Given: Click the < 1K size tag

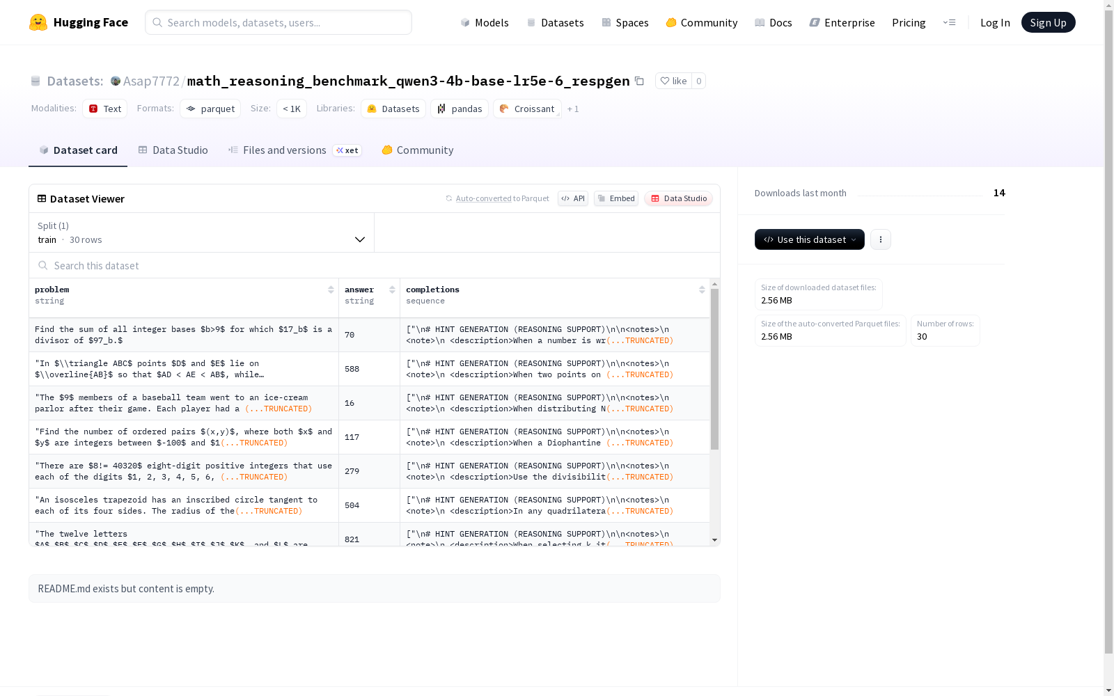Looking at the screenshot, I should click(x=292, y=109).
